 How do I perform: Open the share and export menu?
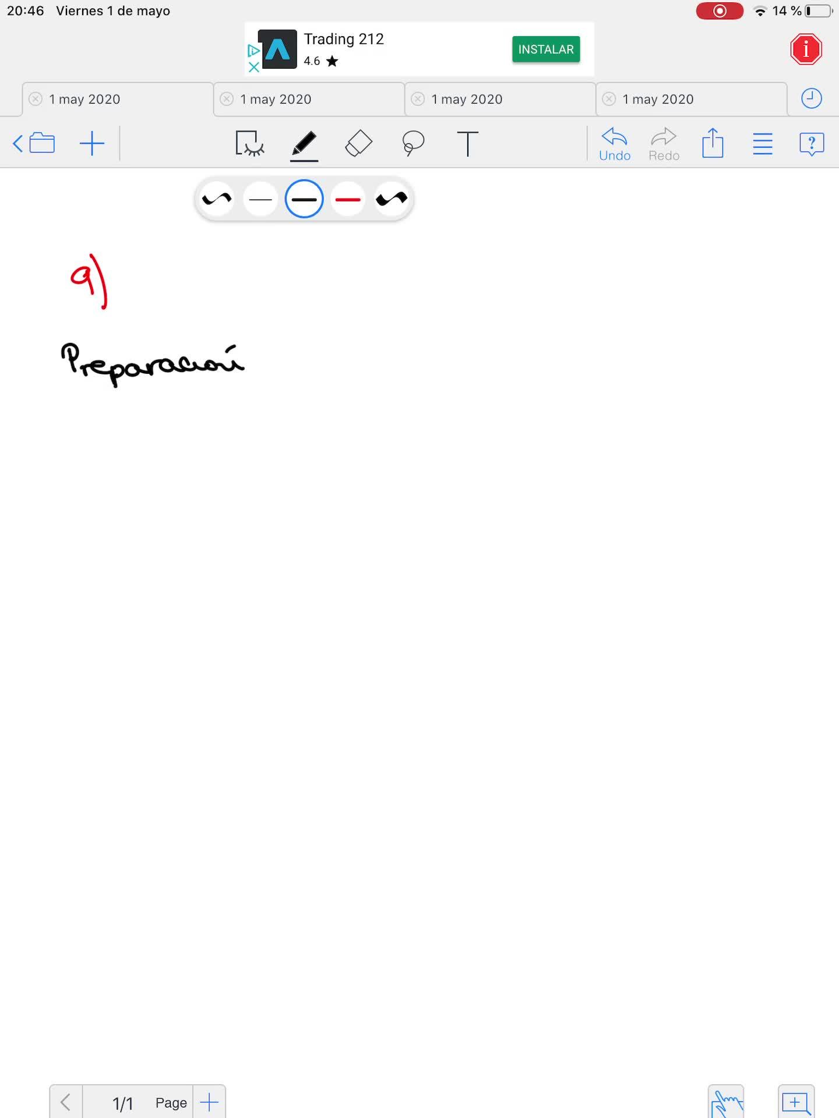[713, 143]
